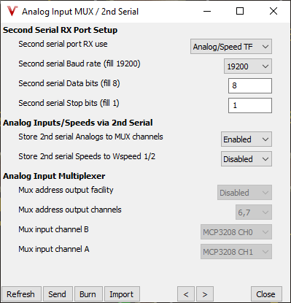Viewport: 291px width, 303px height.
Task: Focus the Second serial Data bits field
Action: 250,85
